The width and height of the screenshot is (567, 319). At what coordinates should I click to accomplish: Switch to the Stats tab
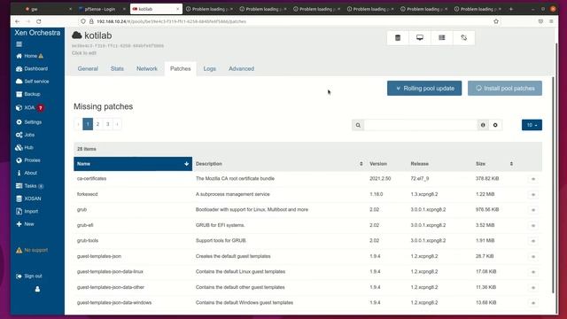117,69
